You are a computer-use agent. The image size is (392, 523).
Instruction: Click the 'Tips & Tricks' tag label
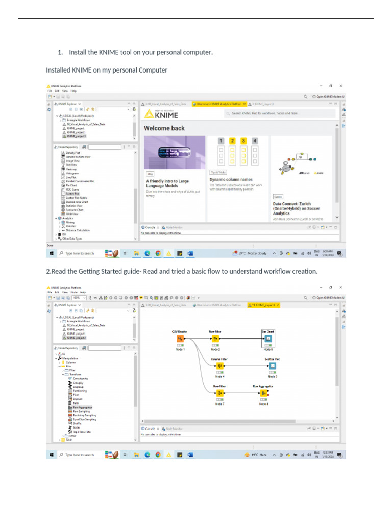pos(218,172)
